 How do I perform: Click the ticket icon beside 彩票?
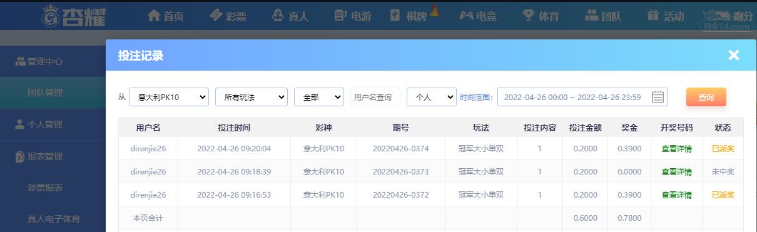coord(216,16)
